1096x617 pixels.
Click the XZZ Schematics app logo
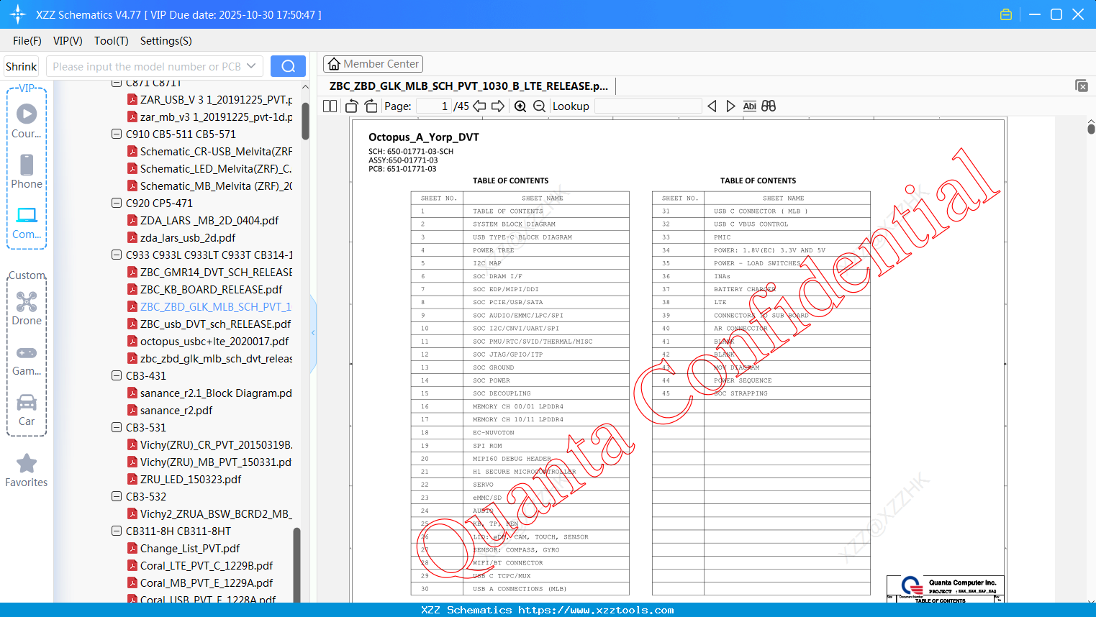18,14
